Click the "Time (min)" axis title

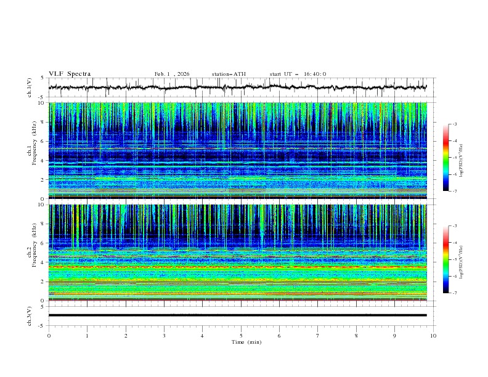[246, 342]
